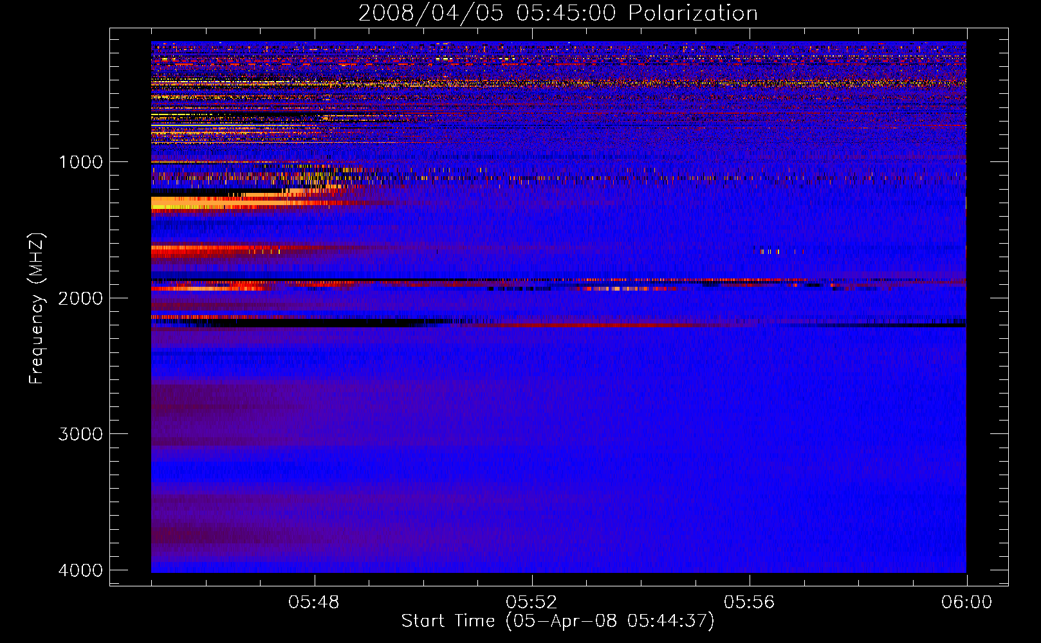This screenshot has width=1041, height=643.
Task: Click the 05:48 time tick label
Action: (x=314, y=602)
